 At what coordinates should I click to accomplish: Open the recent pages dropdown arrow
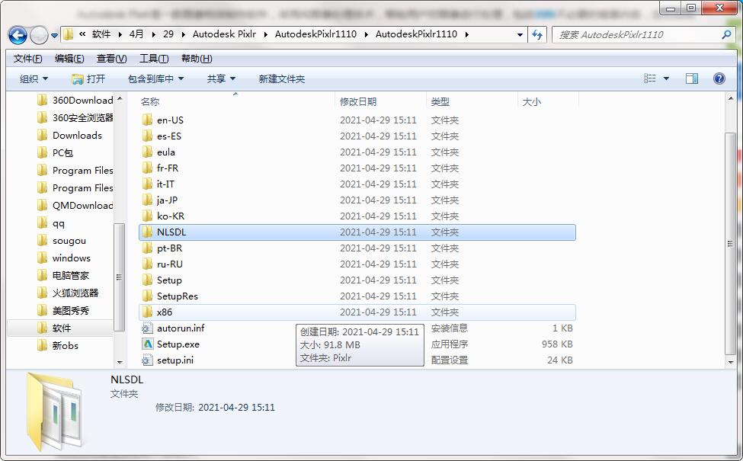(55, 36)
